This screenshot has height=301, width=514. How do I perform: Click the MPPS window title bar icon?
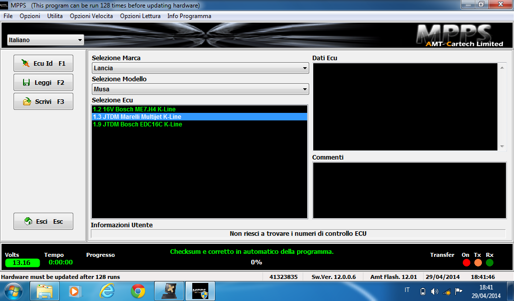click(4, 6)
